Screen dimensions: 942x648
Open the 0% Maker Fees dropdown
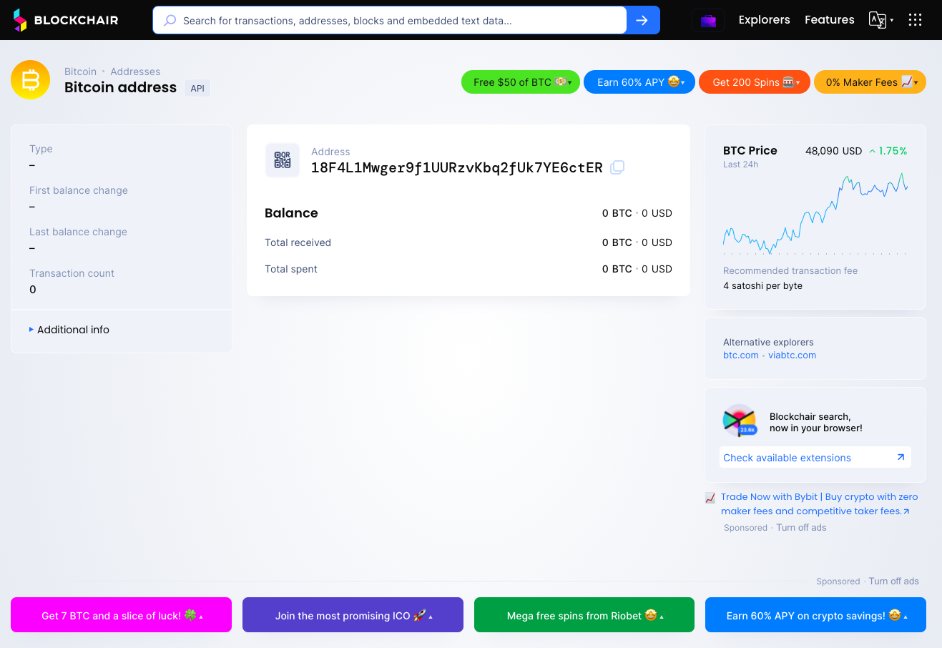(870, 82)
